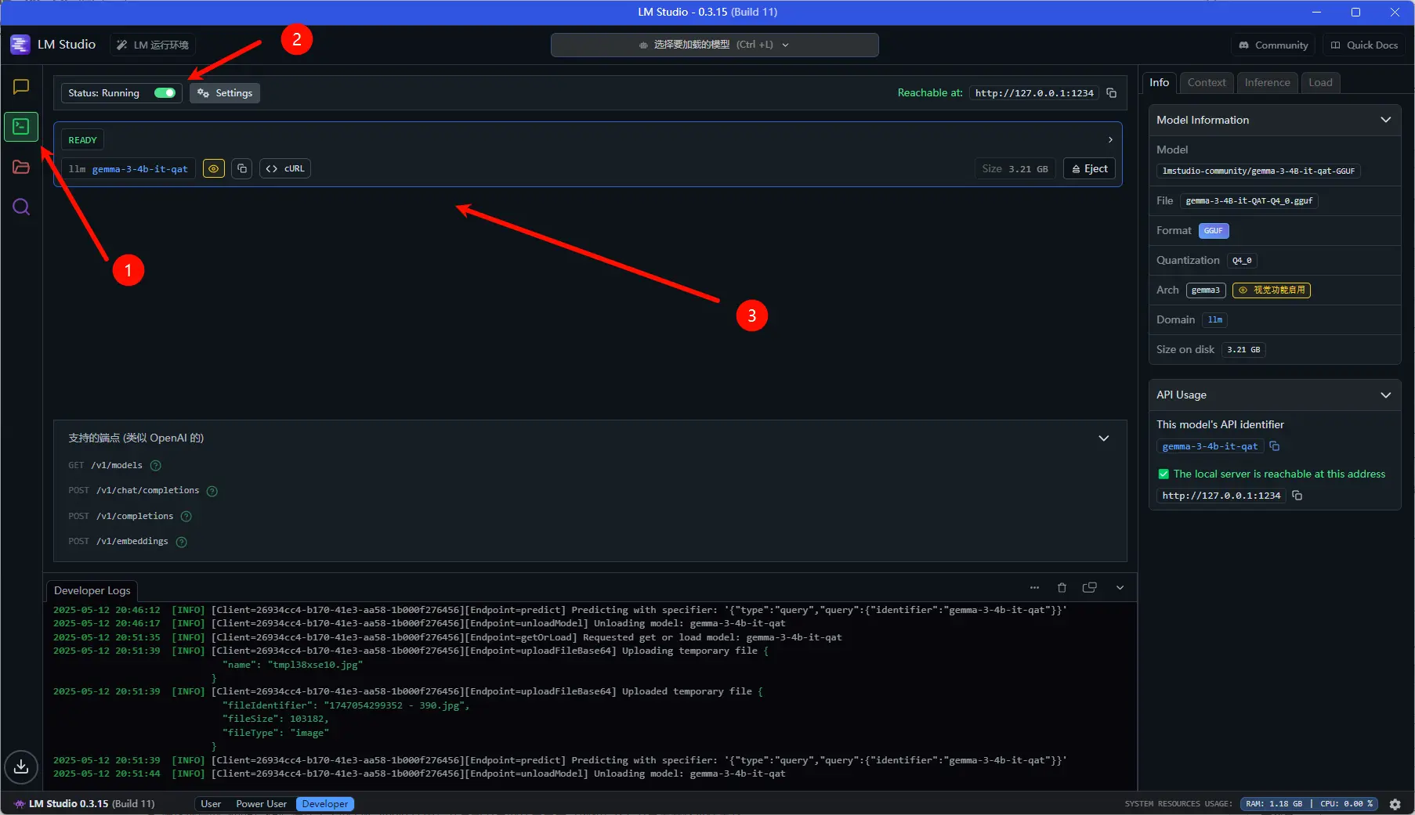1415x815 pixels.
Task: Click the local server reachable checkbox
Action: [x=1163, y=474]
